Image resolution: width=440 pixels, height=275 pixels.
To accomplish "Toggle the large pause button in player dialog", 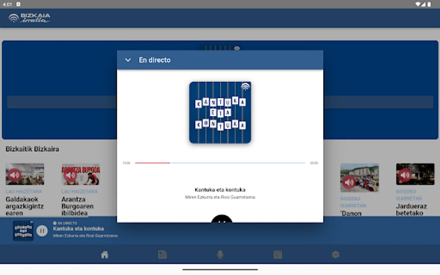I will (222, 221).
